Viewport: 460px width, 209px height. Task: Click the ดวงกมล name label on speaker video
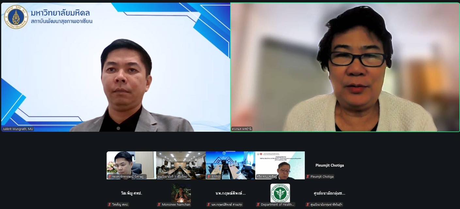pyautogui.click(x=242, y=129)
